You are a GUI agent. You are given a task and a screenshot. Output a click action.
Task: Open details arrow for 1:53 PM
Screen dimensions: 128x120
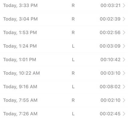click(124, 32)
